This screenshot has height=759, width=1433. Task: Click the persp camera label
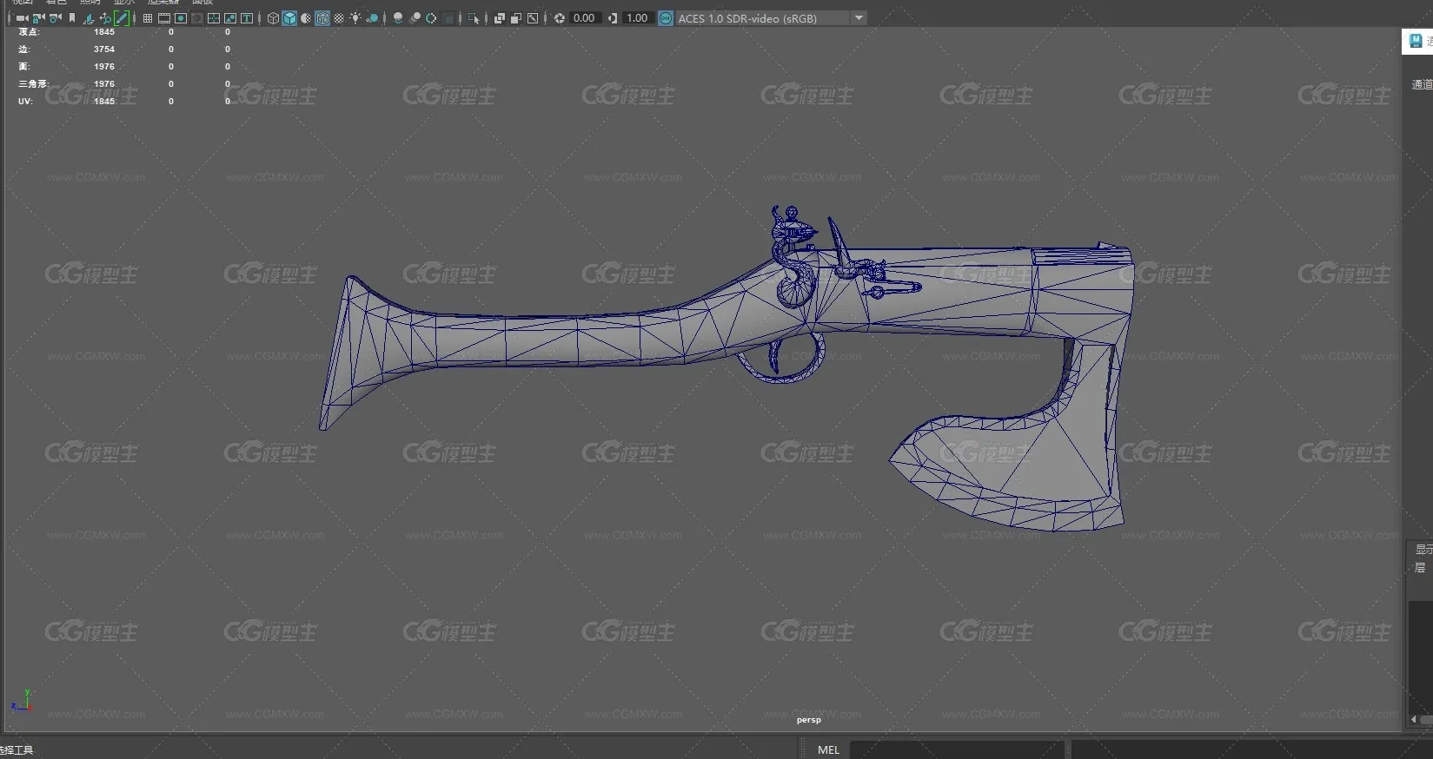pos(808,720)
